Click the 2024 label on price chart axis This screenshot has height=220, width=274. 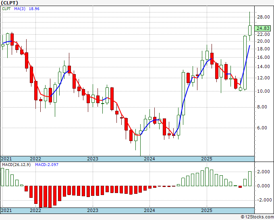coord(149,159)
